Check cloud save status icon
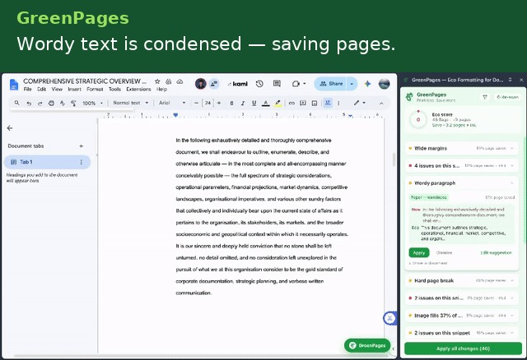This screenshot has width=527, height=360. (180, 81)
